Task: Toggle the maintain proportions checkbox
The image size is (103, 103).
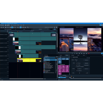Action: pos(76,67)
